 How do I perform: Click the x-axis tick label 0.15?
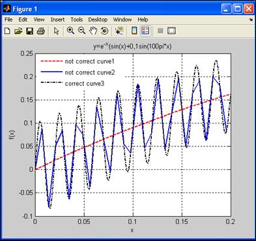pos(182,221)
